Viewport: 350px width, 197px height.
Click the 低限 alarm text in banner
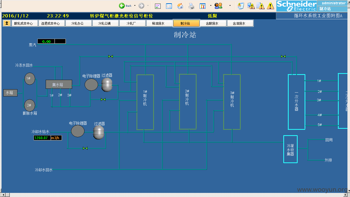click(212, 16)
